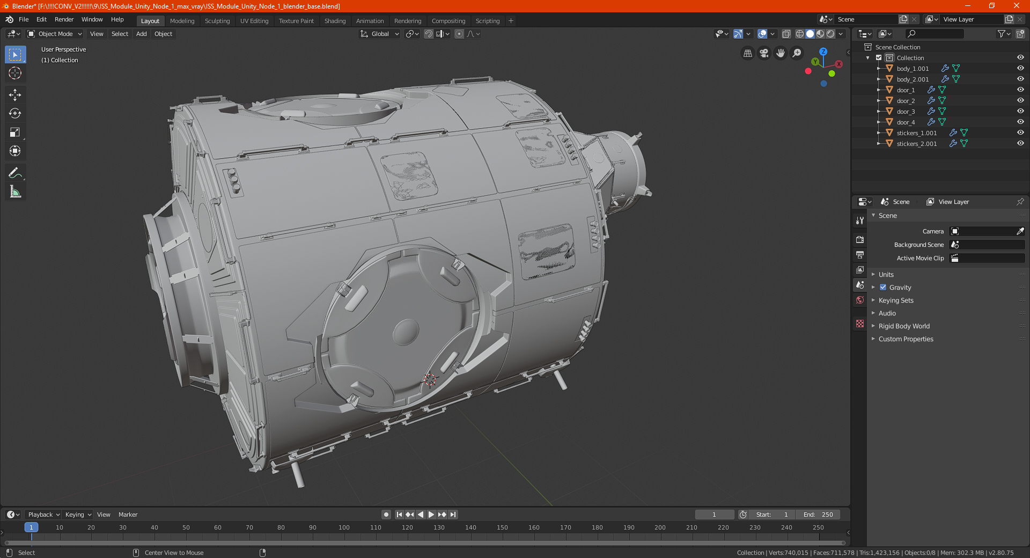Image resolution: width=1030 pixels, height=558 pixels.
Task: Choose the Scale tool
Action: (15, 132)
